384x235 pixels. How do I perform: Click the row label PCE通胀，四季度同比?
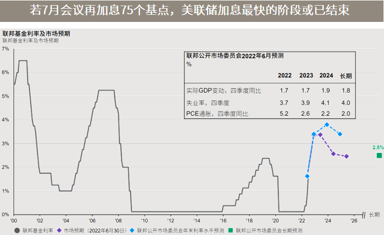pos(217,114)
